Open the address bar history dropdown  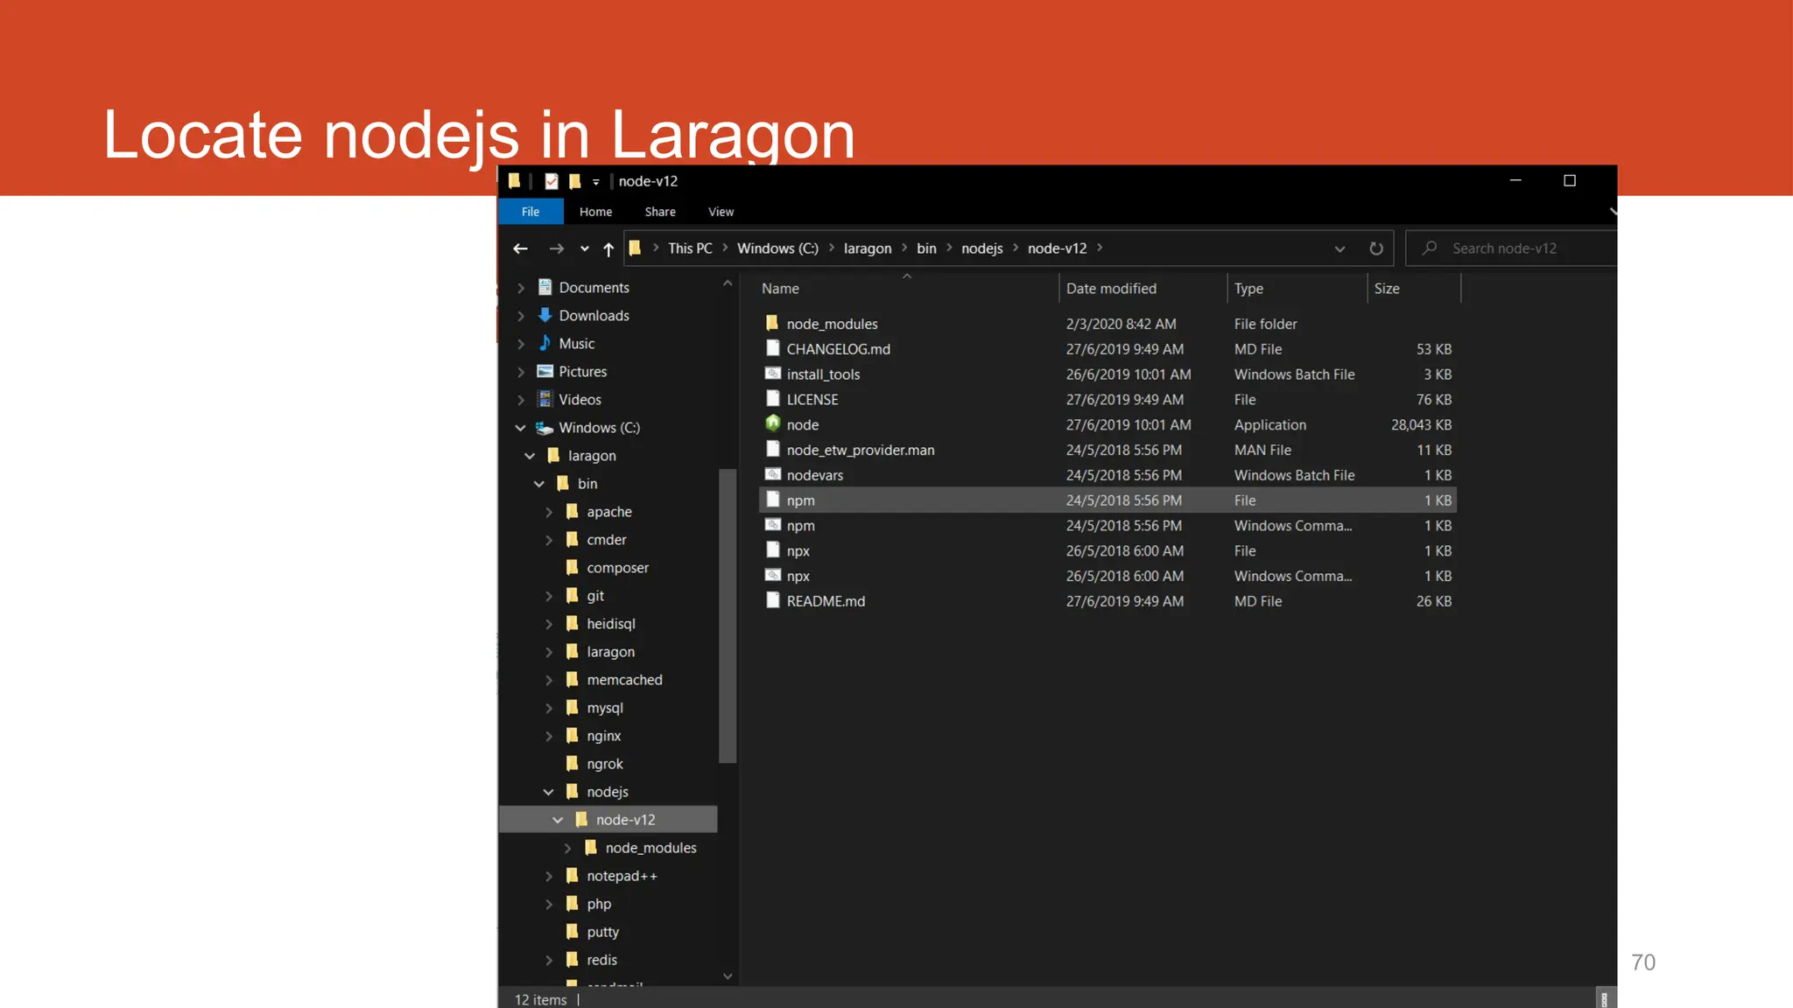(x=1339, y=249)
